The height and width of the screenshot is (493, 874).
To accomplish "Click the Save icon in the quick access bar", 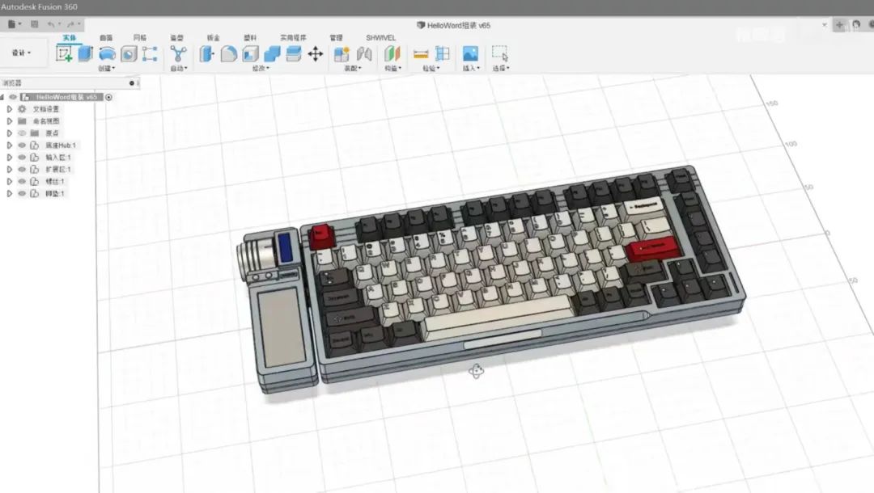I will pyautogui.click(x=35, y=24).
